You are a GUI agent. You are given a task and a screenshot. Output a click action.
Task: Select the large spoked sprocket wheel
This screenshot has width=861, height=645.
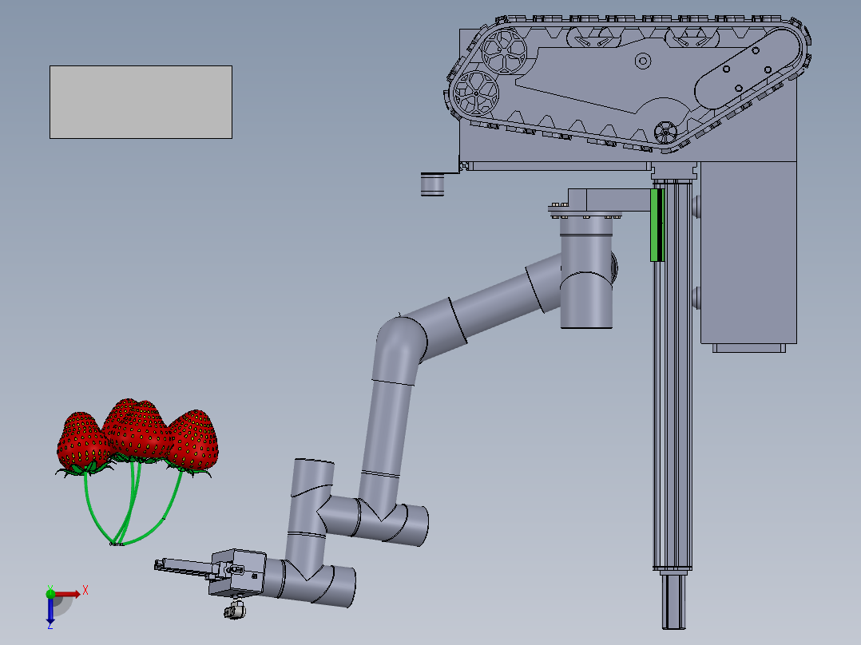(504, 50)
